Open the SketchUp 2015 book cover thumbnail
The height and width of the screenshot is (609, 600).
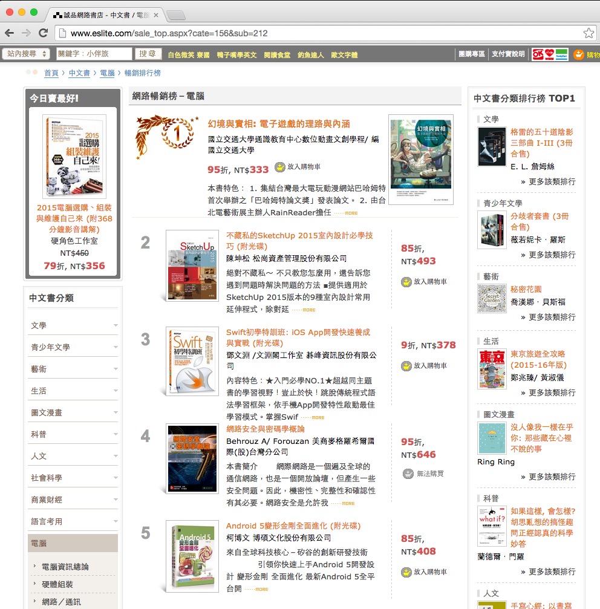point(192,265)
